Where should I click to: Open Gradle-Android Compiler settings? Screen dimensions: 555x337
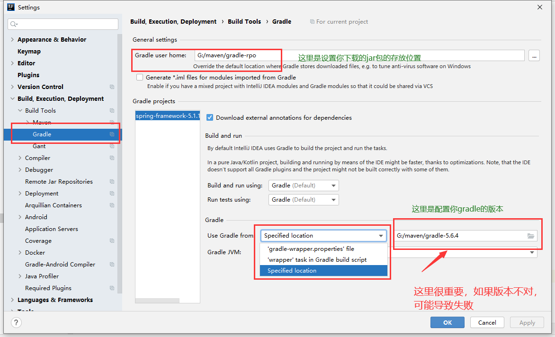[60, 265]
